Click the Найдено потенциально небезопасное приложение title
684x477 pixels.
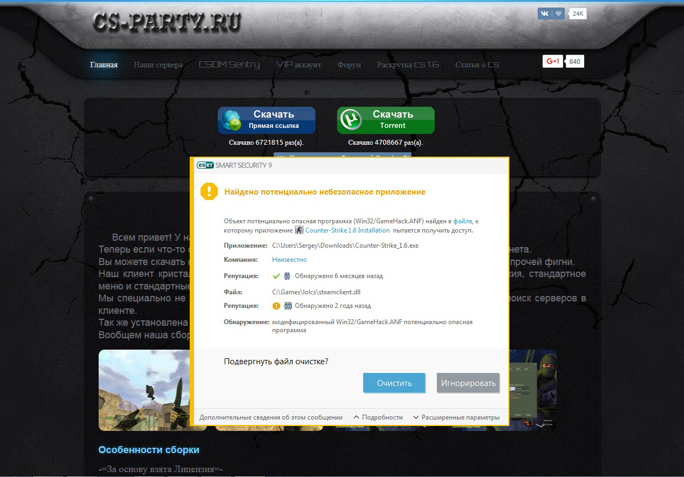325,192
